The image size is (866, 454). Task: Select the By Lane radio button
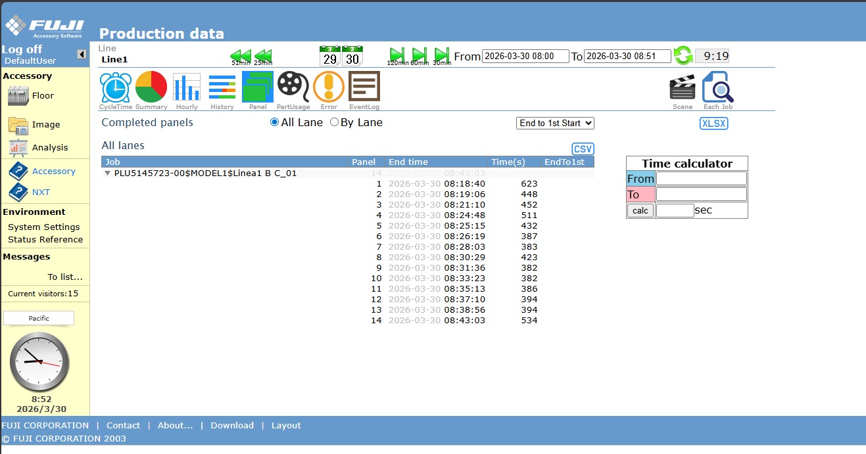(x=334, y=122)
